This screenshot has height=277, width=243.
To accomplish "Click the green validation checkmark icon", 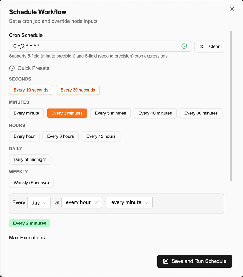I will [184, 46].
